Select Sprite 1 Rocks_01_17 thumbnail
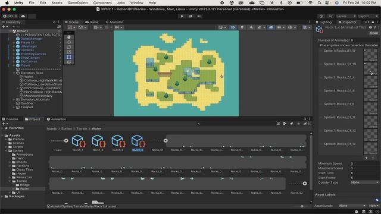Screen dimensions: 381x214 [x=370, y=55]
